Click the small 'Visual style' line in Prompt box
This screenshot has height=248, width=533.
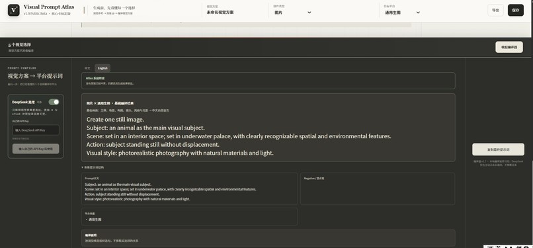click(138, 199)
